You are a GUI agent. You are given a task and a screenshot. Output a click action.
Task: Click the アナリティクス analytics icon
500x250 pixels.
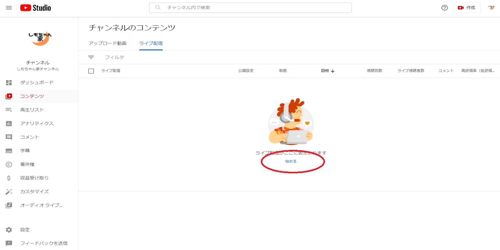point(9,124)
